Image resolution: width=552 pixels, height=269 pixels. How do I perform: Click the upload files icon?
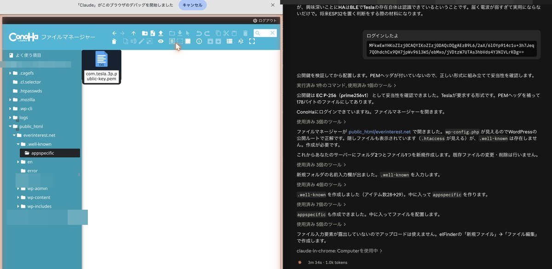click(x=161, y=33)
